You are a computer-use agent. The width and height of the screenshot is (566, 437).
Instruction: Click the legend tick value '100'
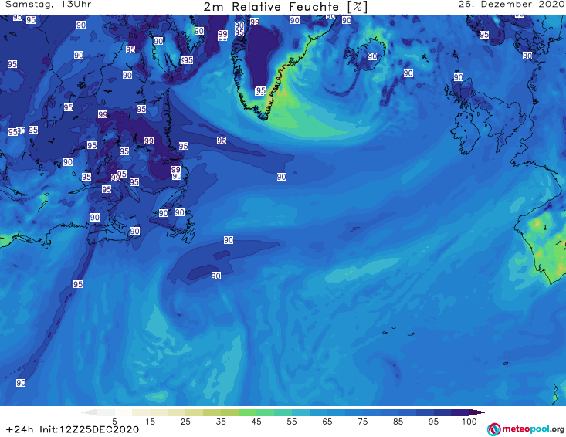click(x=469, y=422)
